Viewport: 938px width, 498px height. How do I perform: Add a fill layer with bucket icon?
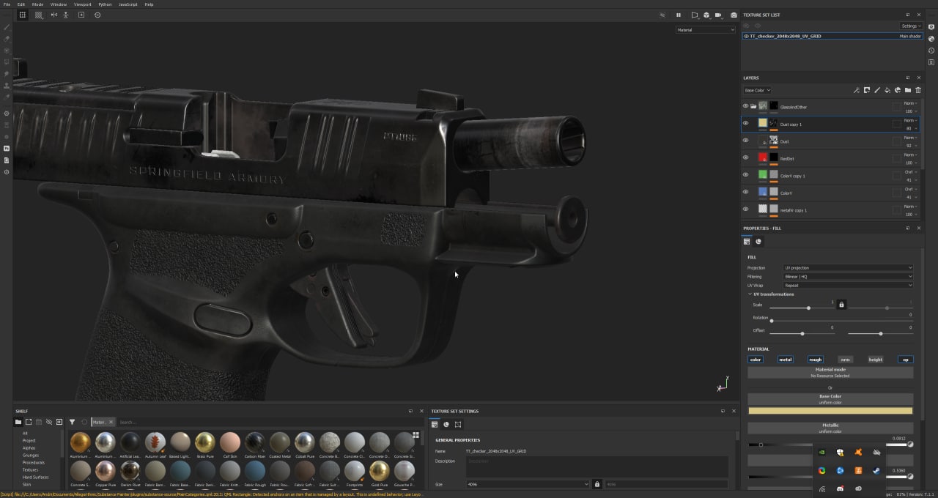point(887,90)
